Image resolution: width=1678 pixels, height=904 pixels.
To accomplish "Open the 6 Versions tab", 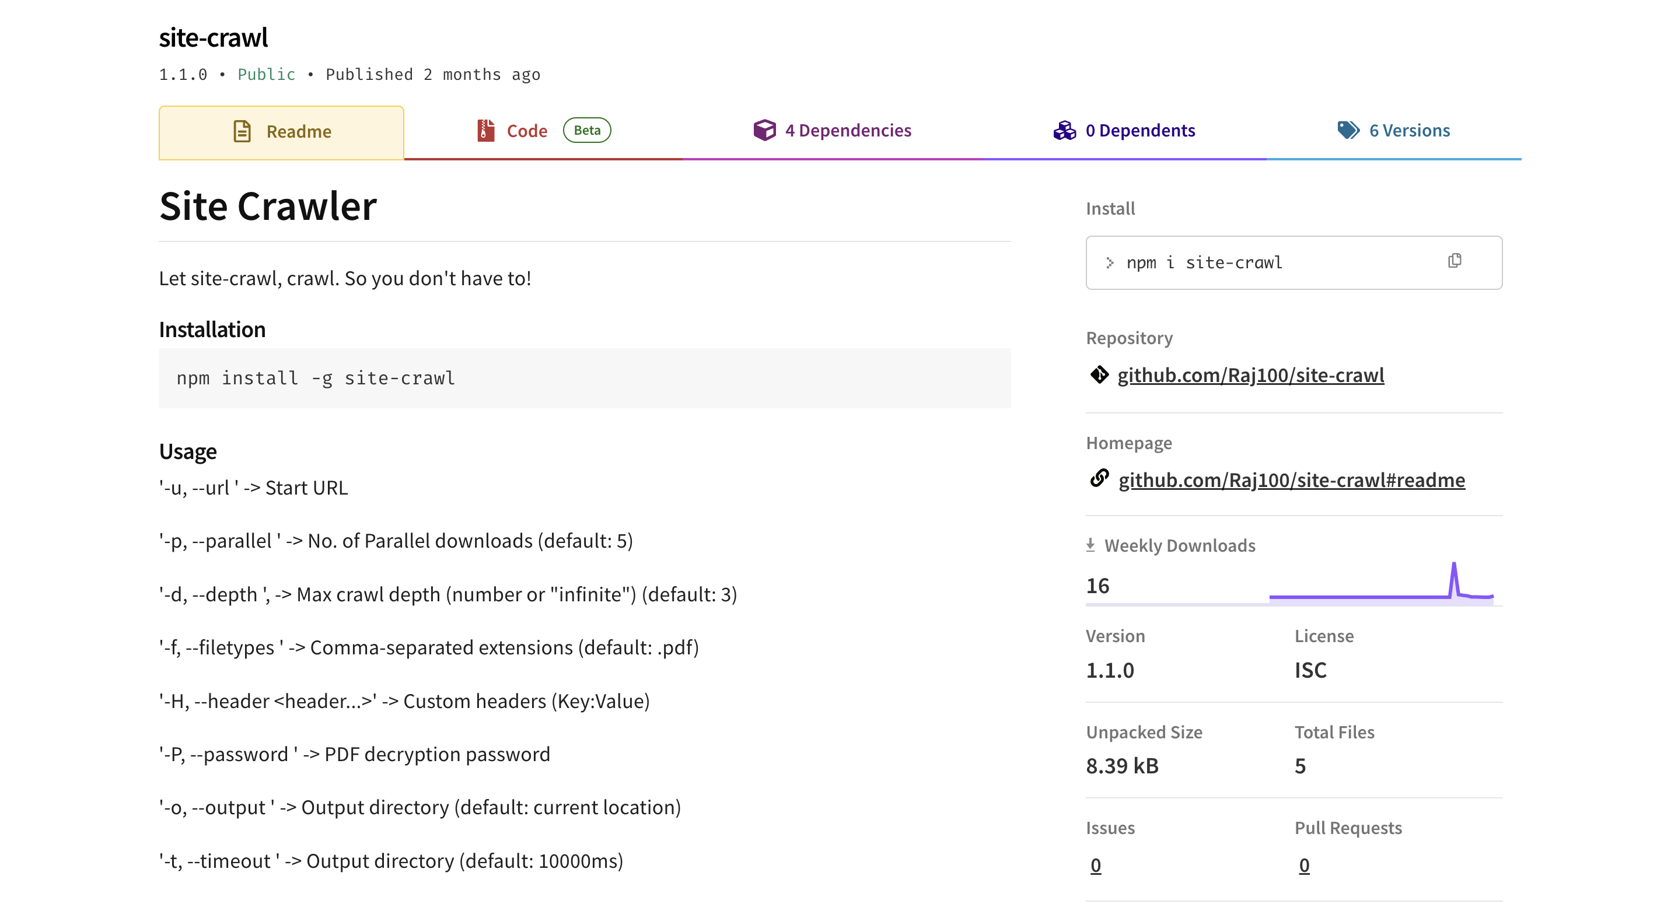I will click(x=1409, y=130).
